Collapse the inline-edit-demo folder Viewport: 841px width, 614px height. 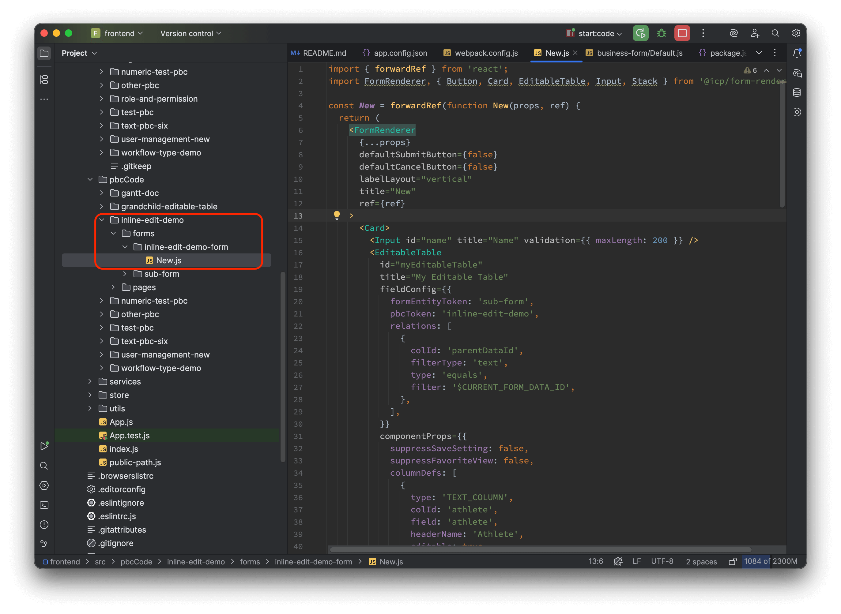click(x=101, y=220)
